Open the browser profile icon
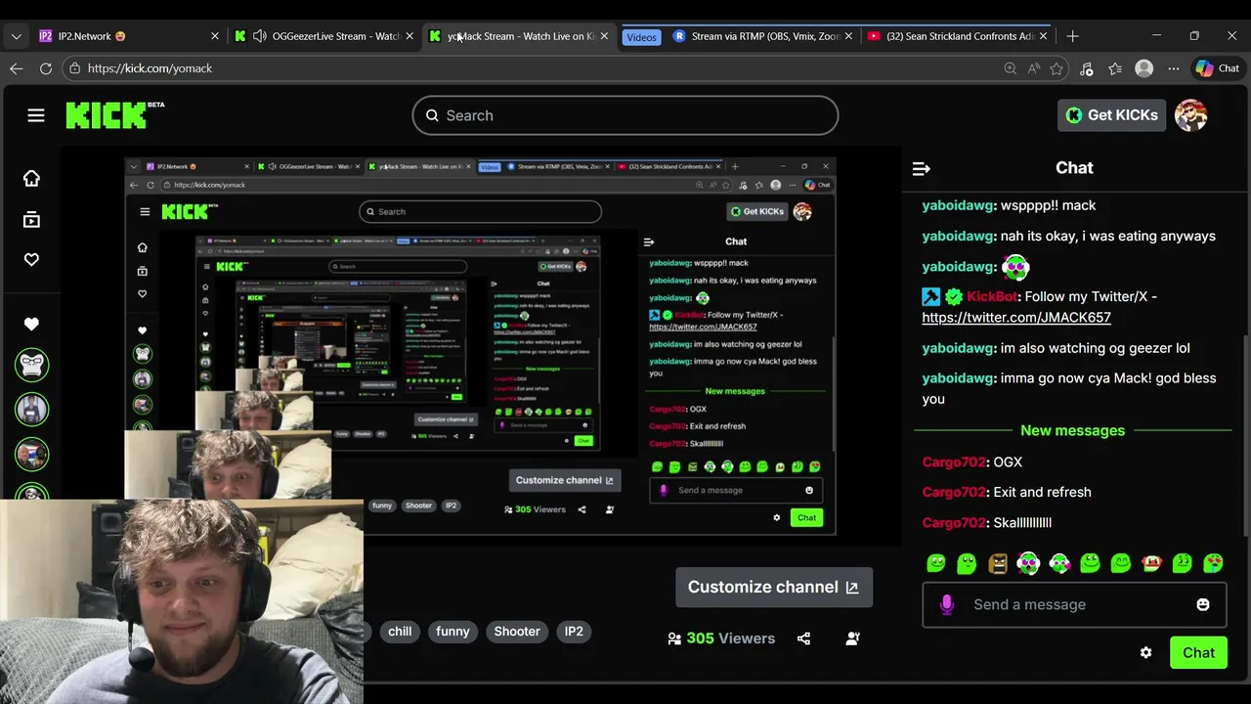 [x=1144, y=68]
